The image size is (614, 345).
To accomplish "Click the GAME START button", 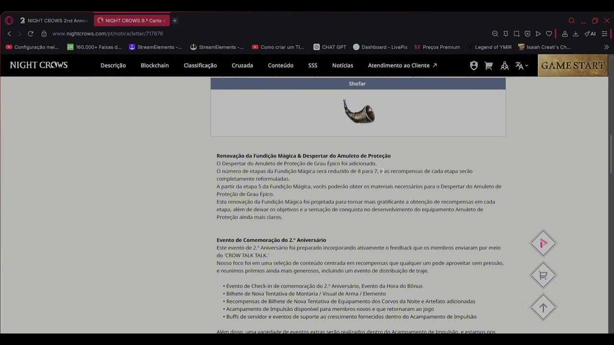I will (x=573, y=66).
